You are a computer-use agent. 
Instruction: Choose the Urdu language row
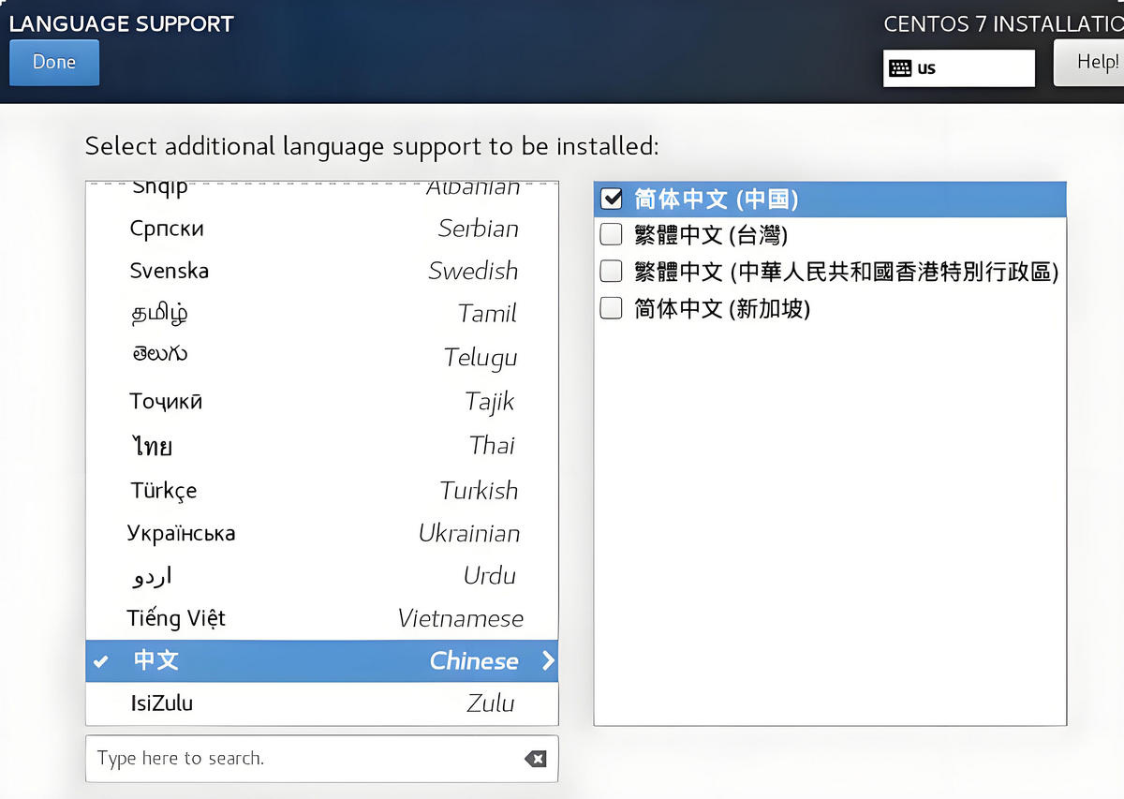321,576
